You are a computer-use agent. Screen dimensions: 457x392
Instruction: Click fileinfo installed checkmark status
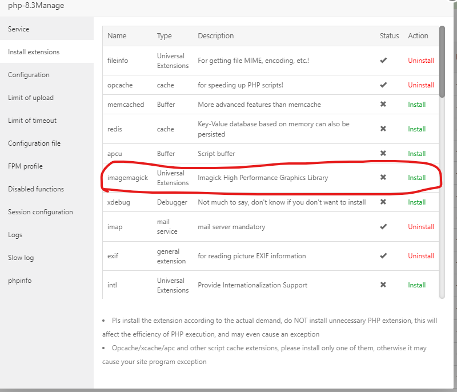[x=383, y=61]
